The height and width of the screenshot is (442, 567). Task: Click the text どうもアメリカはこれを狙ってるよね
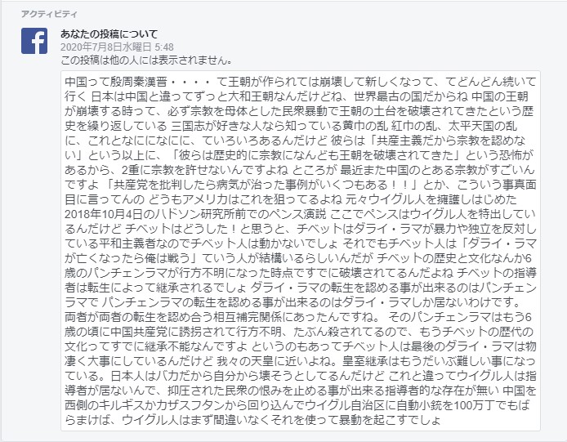(246, 199)
